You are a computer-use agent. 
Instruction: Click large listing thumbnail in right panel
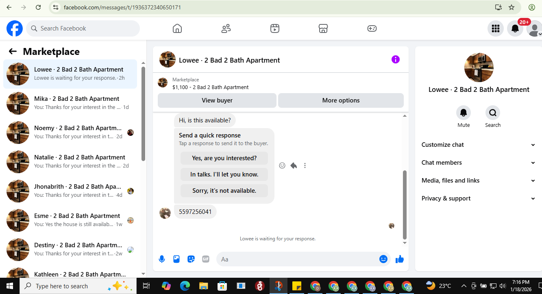pyautogui.click(x=479, y=68)
